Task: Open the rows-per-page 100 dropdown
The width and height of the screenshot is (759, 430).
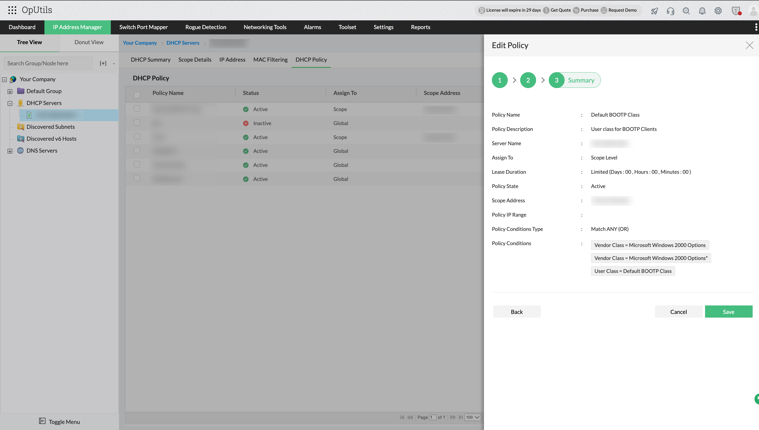Action: point(473,417)
